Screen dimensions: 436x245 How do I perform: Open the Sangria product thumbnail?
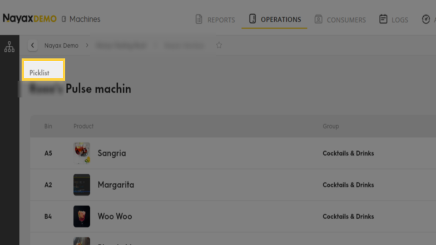pos(82,153)
